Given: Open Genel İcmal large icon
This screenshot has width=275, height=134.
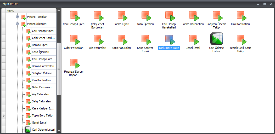Looking at the screenshot, I should point(194,40).
